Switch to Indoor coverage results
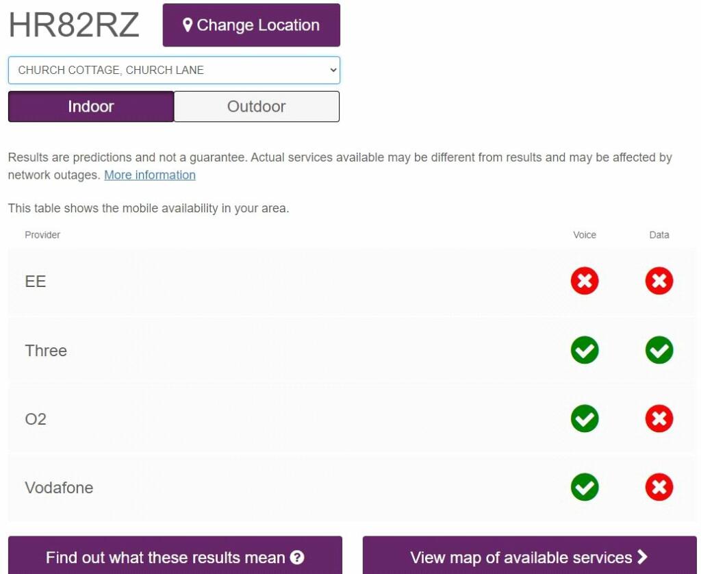 [91, 107]
